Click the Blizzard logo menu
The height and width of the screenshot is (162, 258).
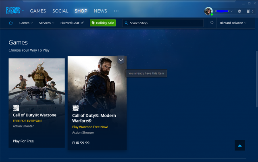tap(15, 11)
